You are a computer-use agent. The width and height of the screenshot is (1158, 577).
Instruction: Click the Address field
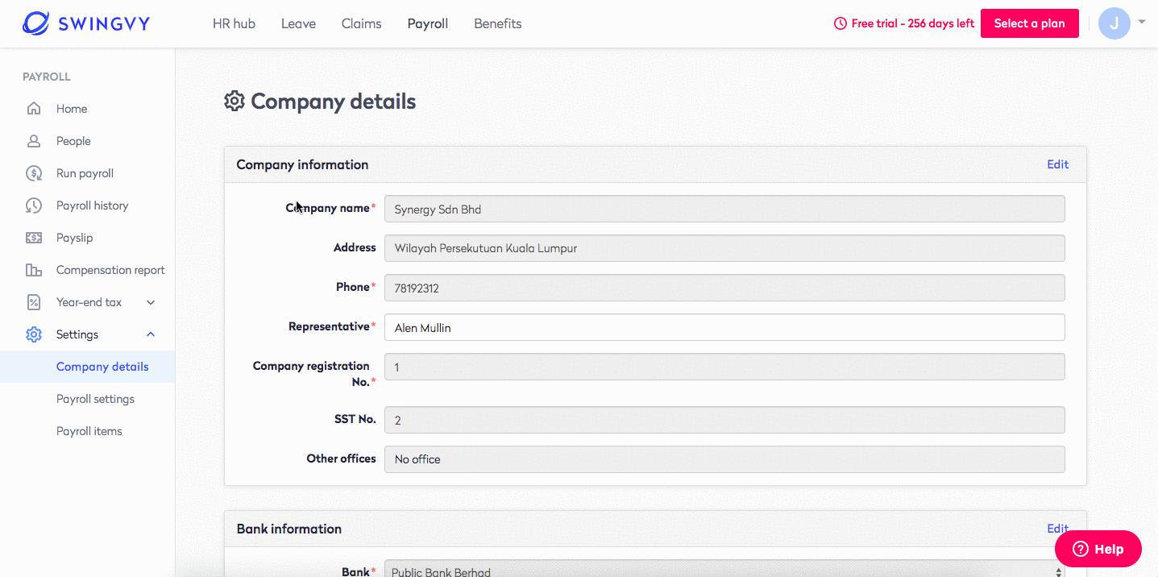click(x=724, y=248)
